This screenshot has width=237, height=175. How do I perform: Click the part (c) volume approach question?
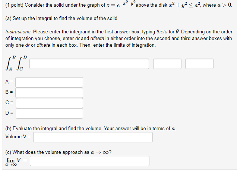[x=59, y=152]
